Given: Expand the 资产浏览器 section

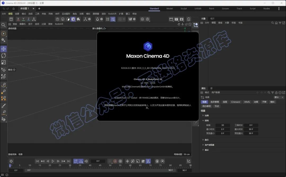Looking at the screenshot, I should [208, 145].
